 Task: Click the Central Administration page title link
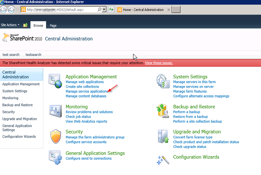pyautogui.click(x=69, y=39)
